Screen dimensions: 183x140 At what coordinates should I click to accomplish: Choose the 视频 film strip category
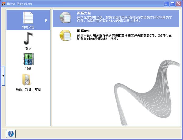tap(28, 59)
